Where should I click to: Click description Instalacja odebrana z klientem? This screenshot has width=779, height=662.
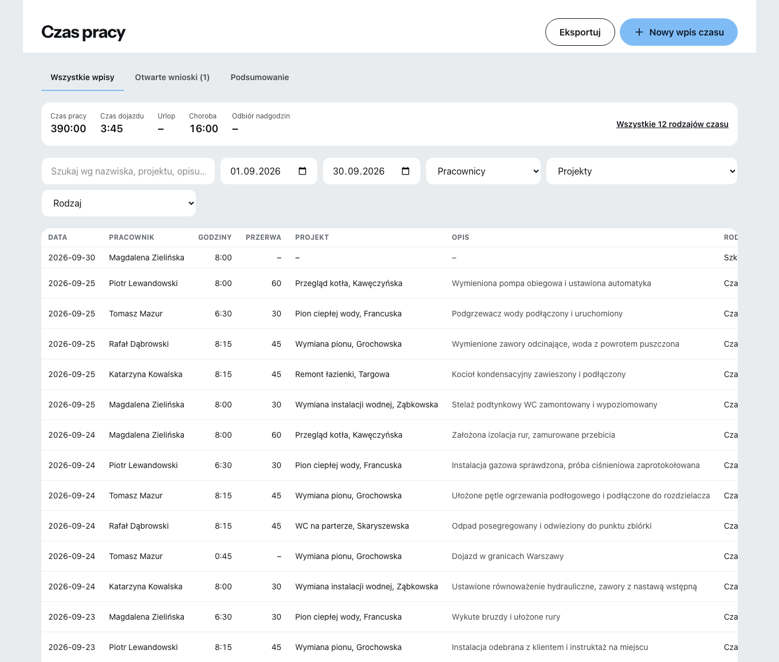pyautogui.click(x=550, y=647)
